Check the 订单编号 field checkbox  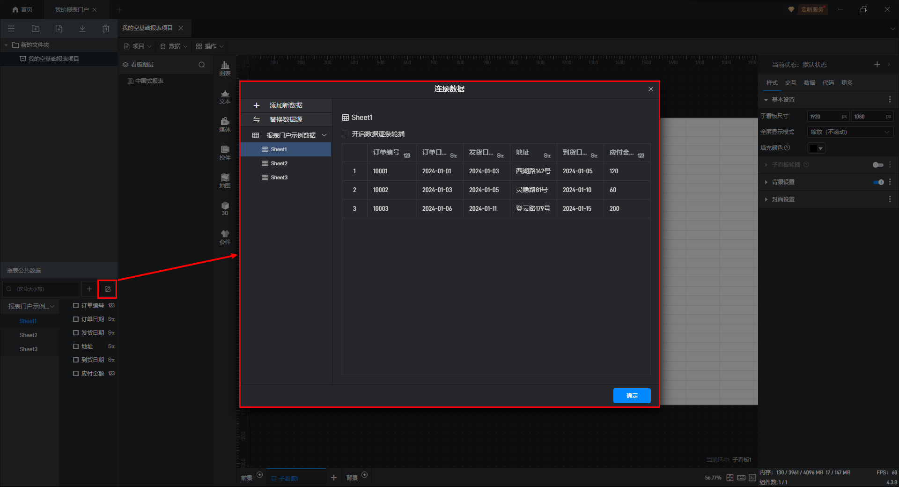coord(76,305)
